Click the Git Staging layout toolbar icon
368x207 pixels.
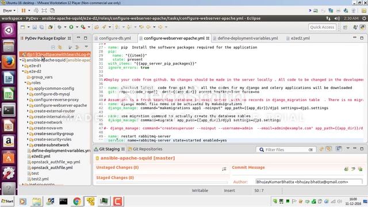click(x=339, y=149)
